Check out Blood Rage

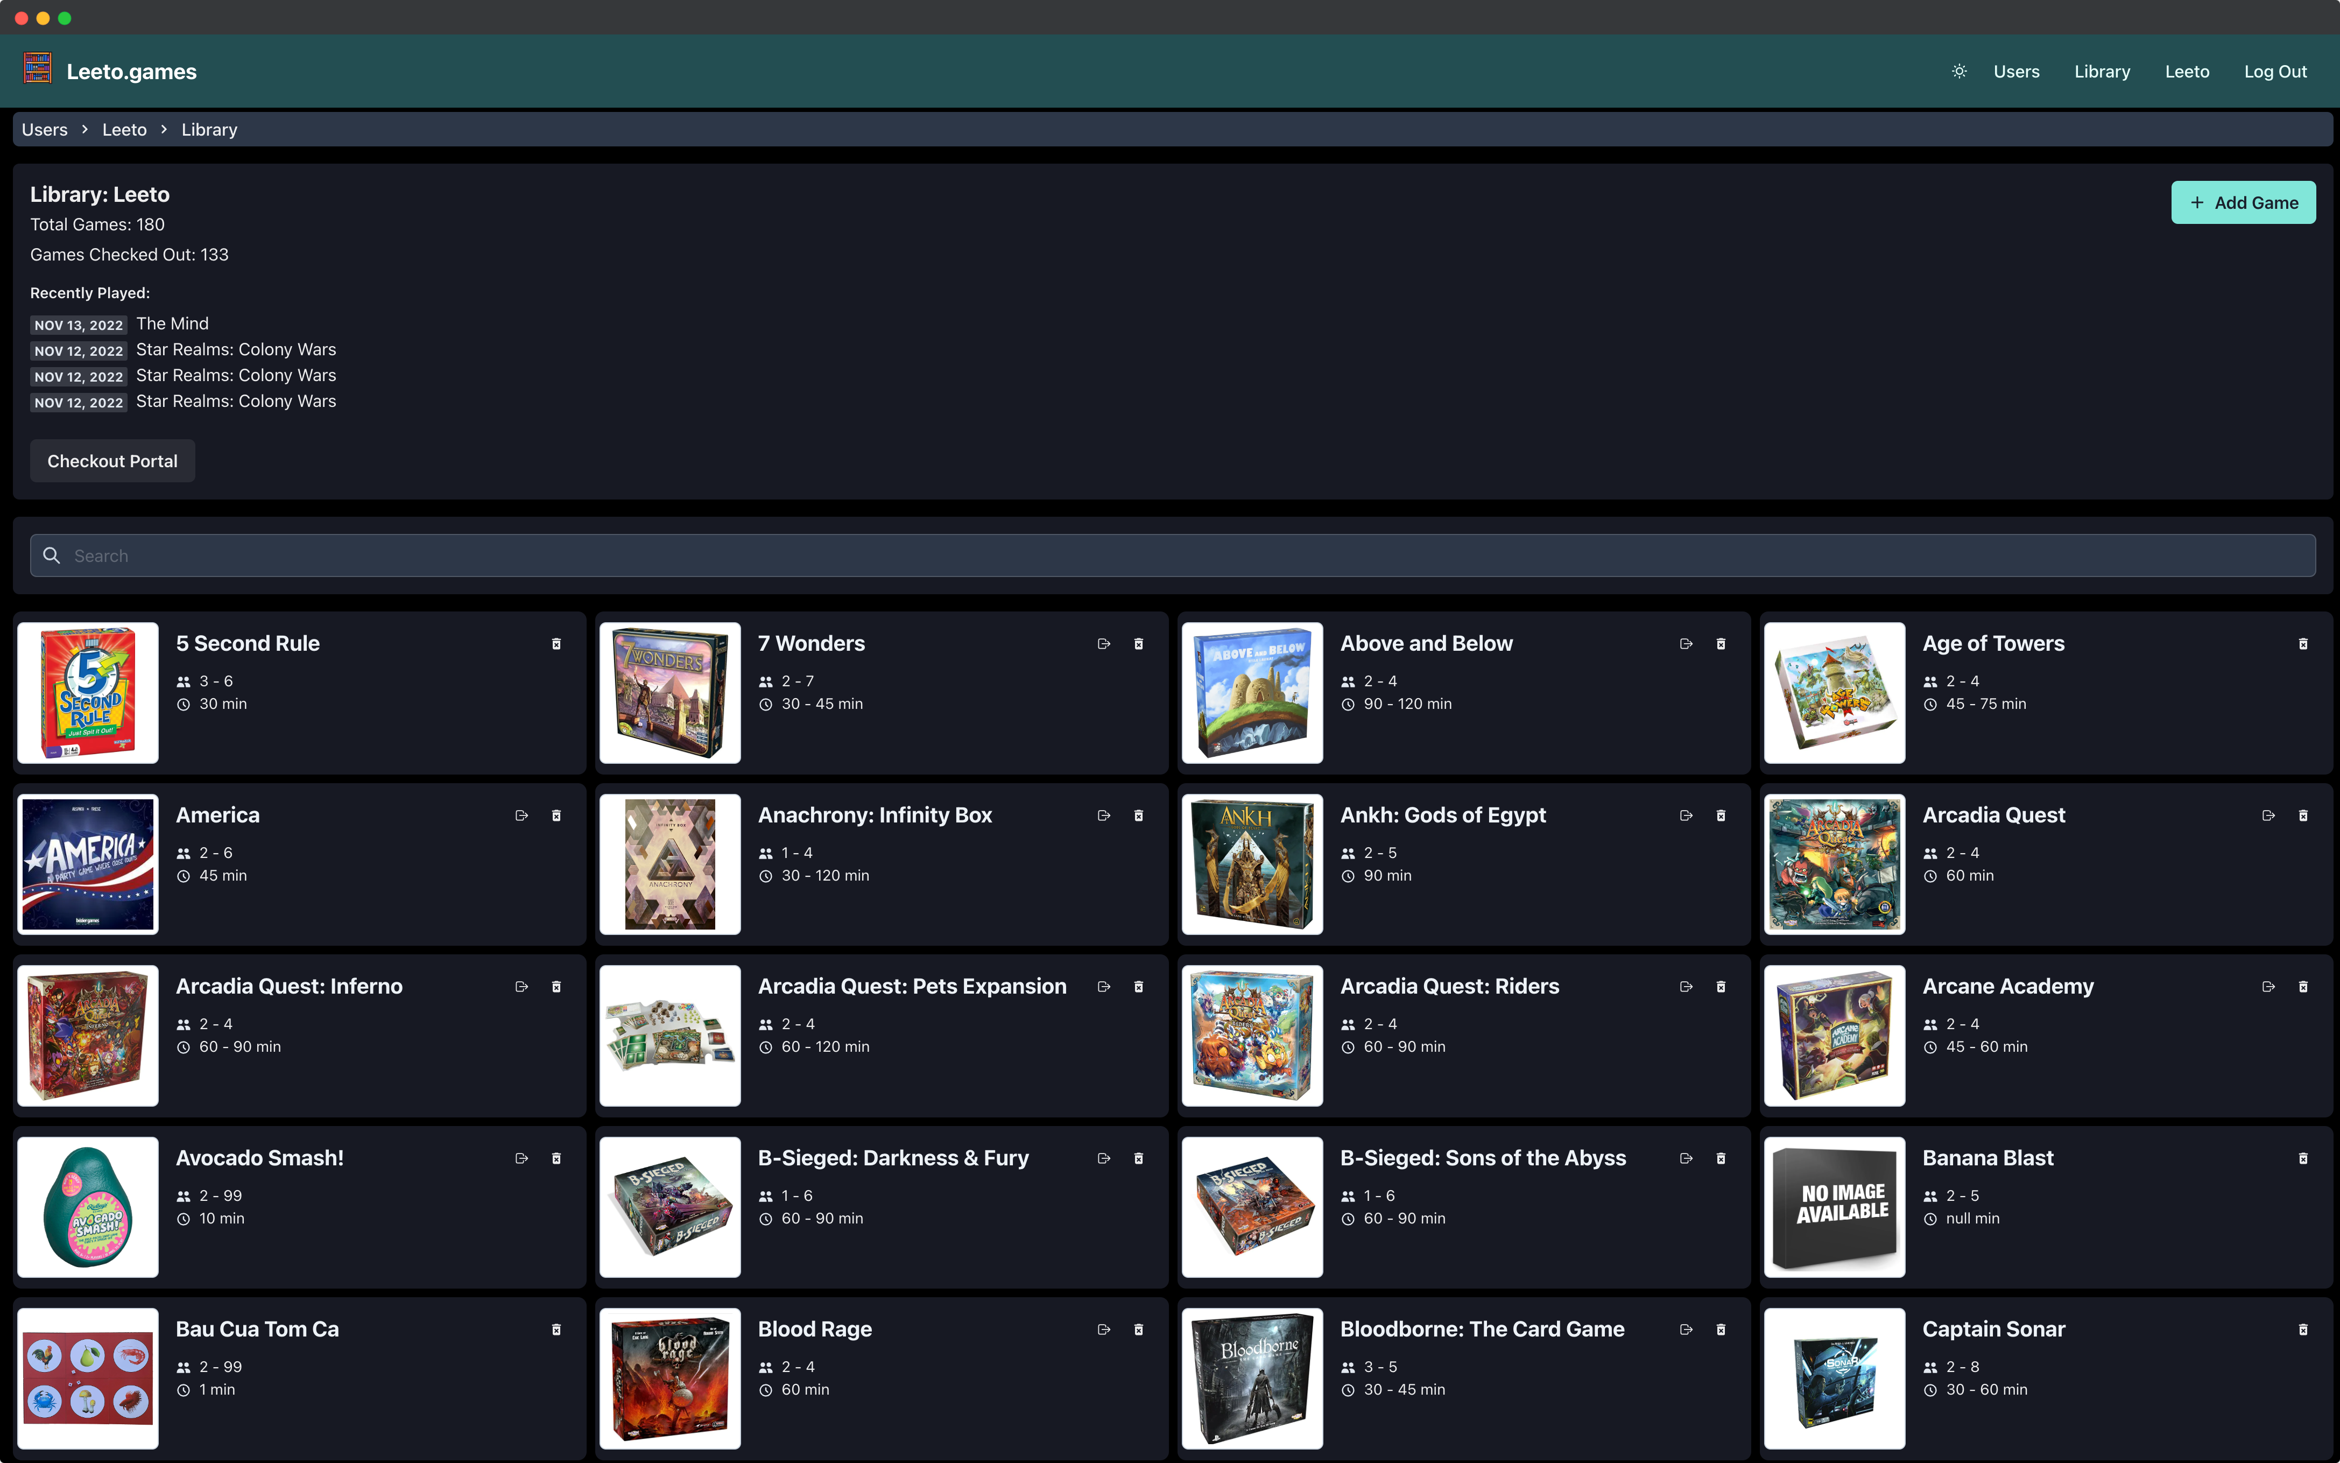click(1104, 1331)
